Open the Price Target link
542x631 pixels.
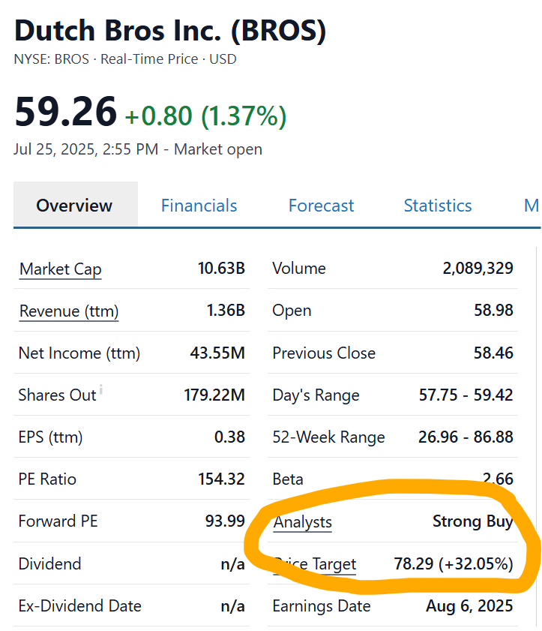314,564
